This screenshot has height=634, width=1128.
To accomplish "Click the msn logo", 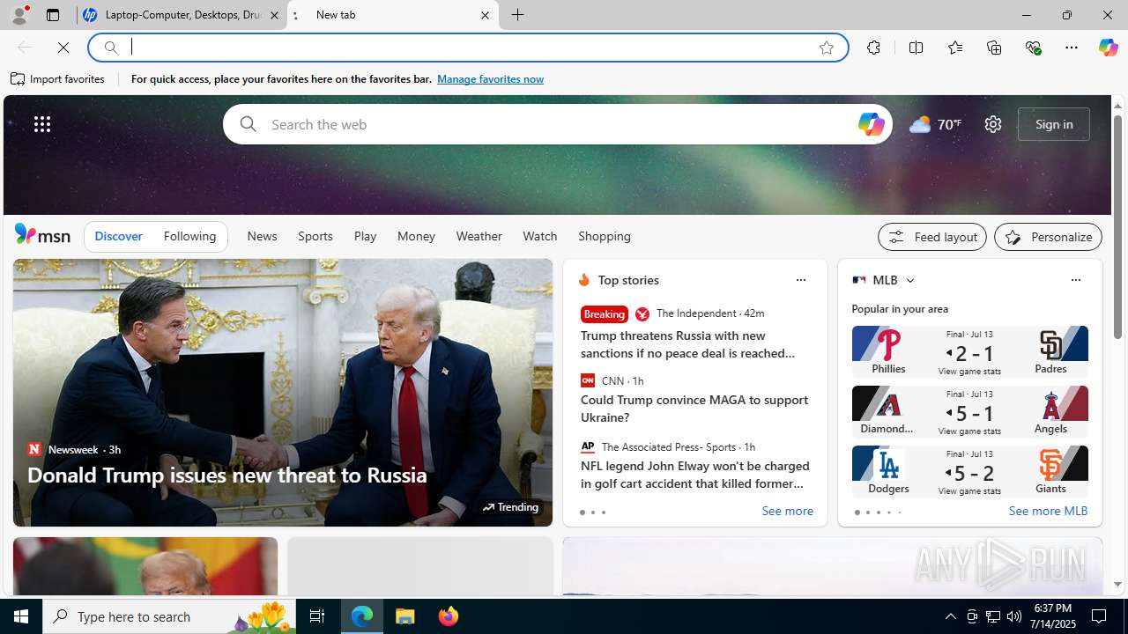I will tap(42, 234).
